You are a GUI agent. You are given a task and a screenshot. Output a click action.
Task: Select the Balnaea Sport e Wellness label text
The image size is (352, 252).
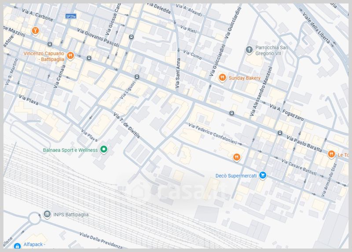tap(70, 150)
